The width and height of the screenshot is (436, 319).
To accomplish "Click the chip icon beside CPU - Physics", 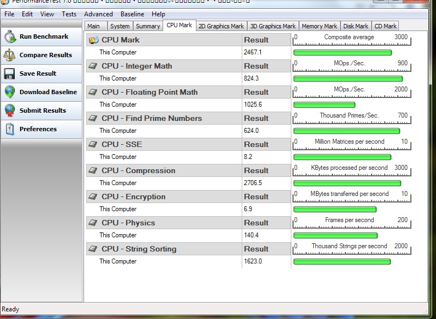I will (93, 223).
